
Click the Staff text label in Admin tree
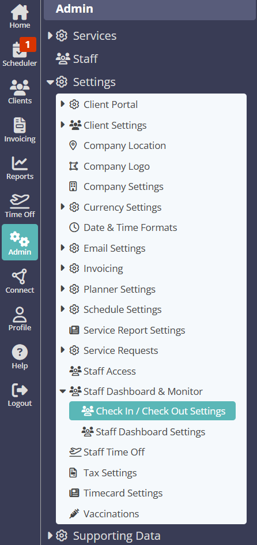85,59
